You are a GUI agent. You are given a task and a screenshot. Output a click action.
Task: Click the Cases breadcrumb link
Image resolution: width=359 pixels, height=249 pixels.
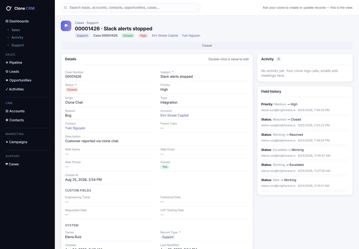point(79,23)
